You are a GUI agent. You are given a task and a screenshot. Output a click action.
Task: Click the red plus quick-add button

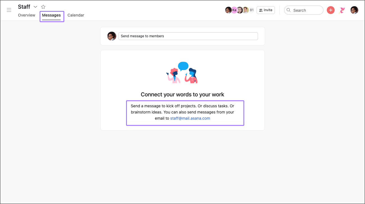tap(331, 10)
